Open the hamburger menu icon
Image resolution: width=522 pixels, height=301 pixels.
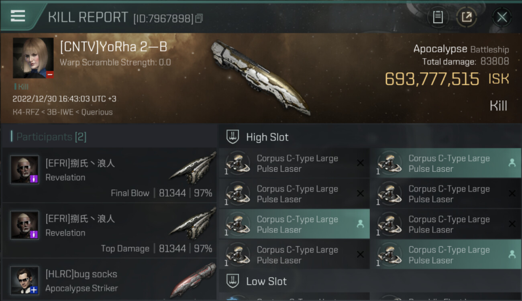(x=18, y=16)
